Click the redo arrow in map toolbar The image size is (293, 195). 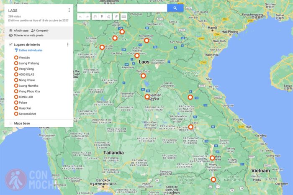pos(87,17)
